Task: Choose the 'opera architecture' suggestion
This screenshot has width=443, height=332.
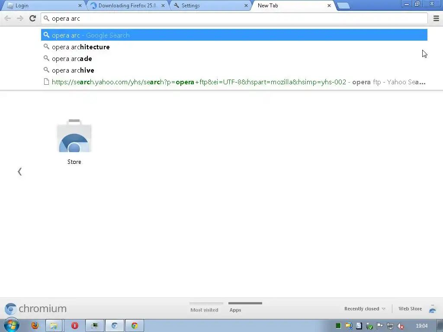Action: point(234,47)
